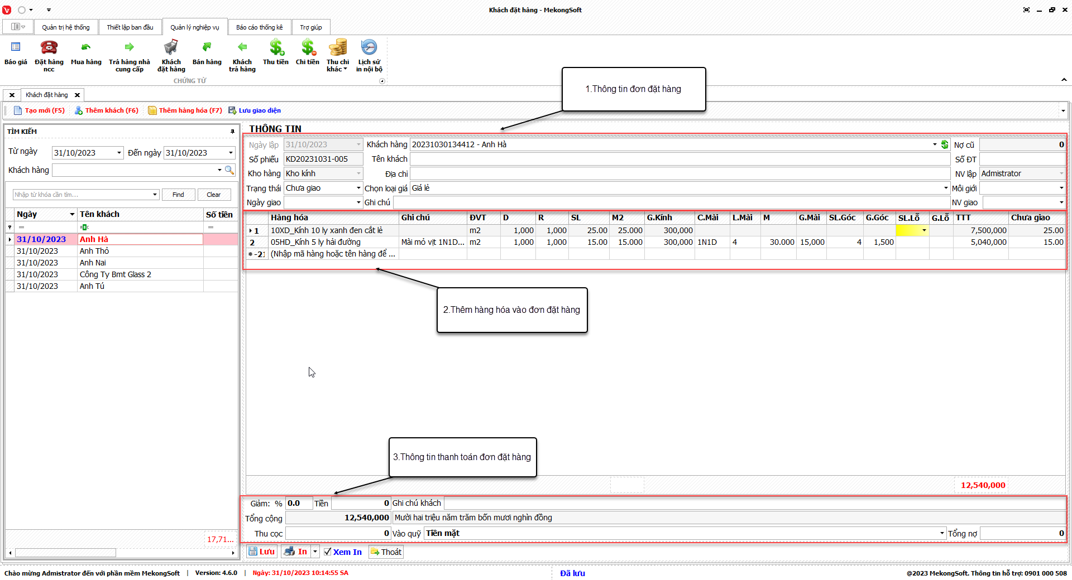The width and height of the screenshot is (1072, 580).
Task: Open Lịch sử in nội bộ
Action: (369, 55)
